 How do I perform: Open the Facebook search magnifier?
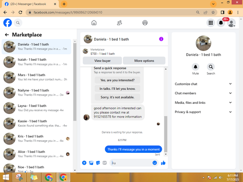[x=18, y=23]
